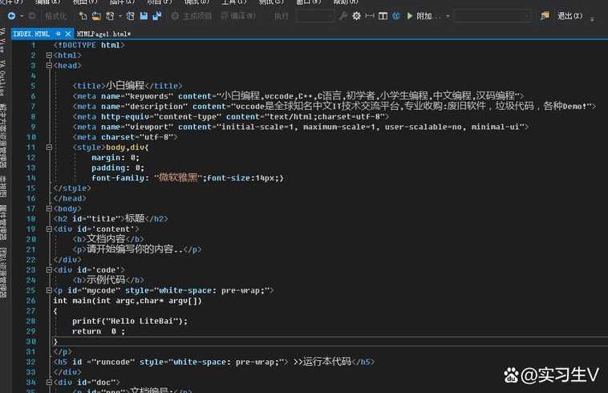Open the 附加 dropdown arrow
Screen dimensions: 608x393
pyautogui.click(x=448, y=16)
